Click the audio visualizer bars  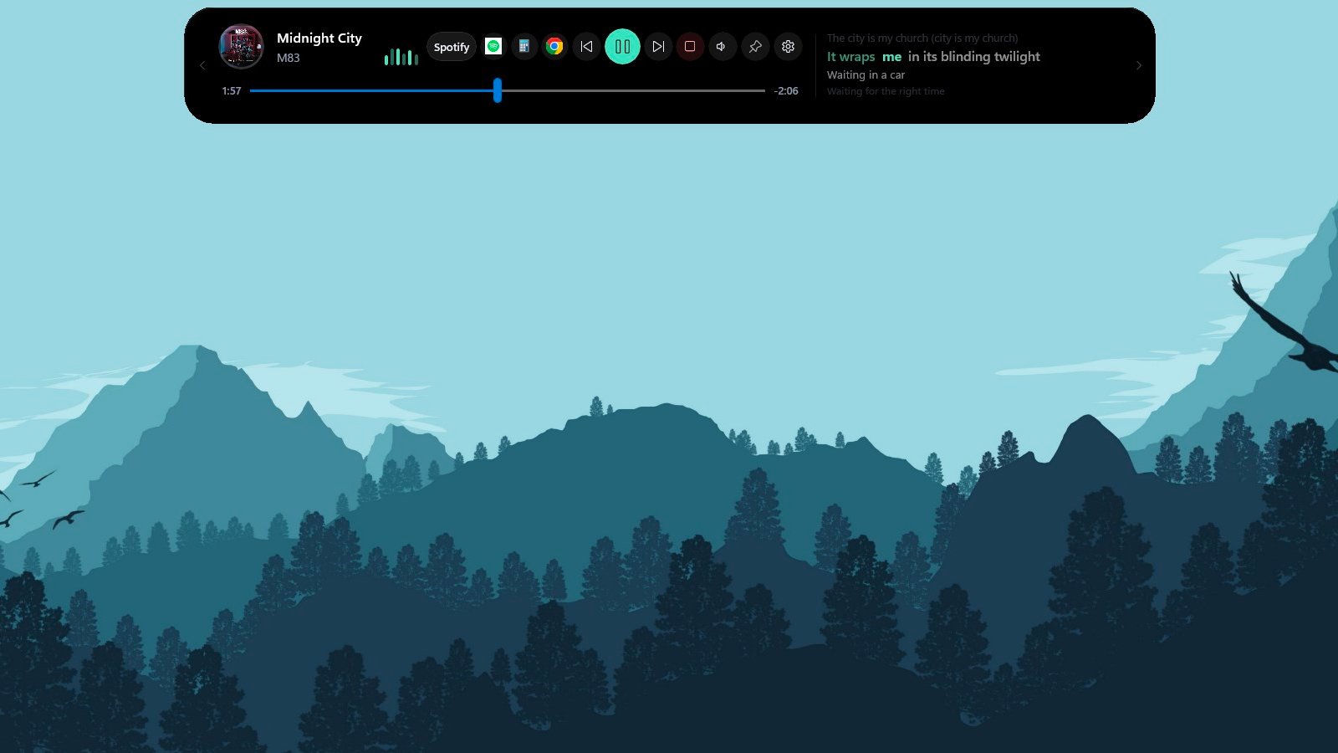[x=401, y=57]
